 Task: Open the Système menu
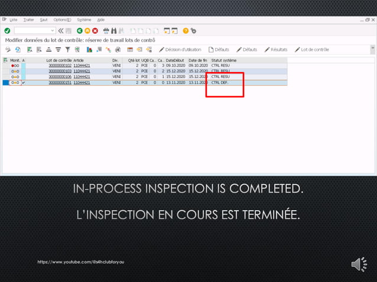click(84, 20)
